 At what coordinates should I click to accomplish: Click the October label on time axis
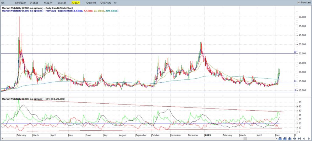(x=155, y=135)
